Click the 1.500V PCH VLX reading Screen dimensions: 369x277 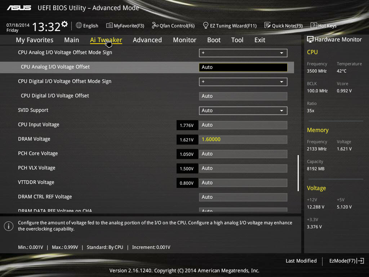tap(187, 169)
